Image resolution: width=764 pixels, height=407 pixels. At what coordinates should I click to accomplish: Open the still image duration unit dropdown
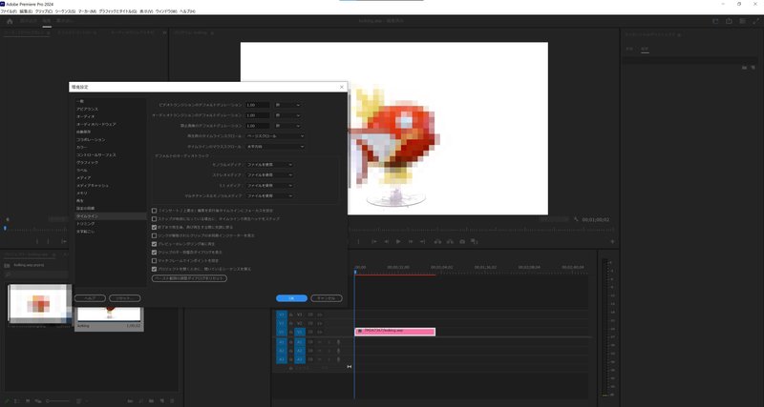[287, 126]
